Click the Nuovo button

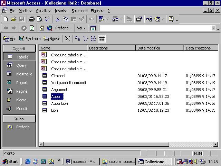click(x=52, y=38)
